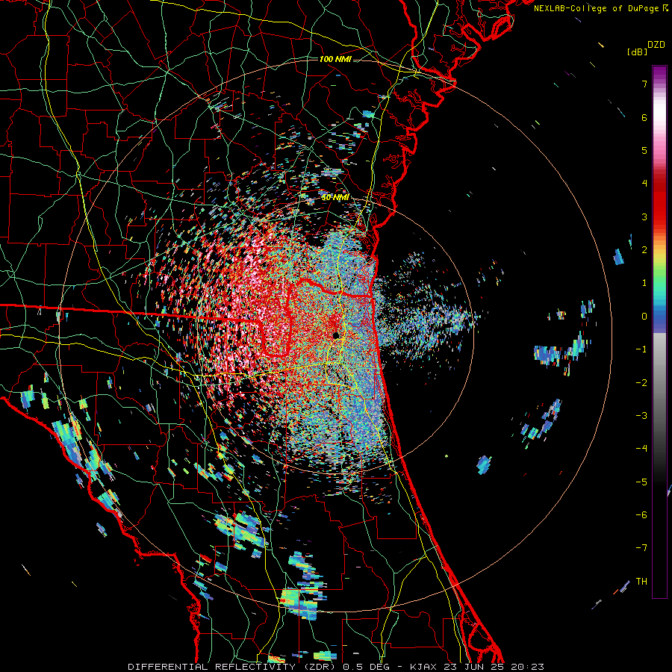Click the 4 value on the color scale
This screenshot has height=672, width=672.
644,184
